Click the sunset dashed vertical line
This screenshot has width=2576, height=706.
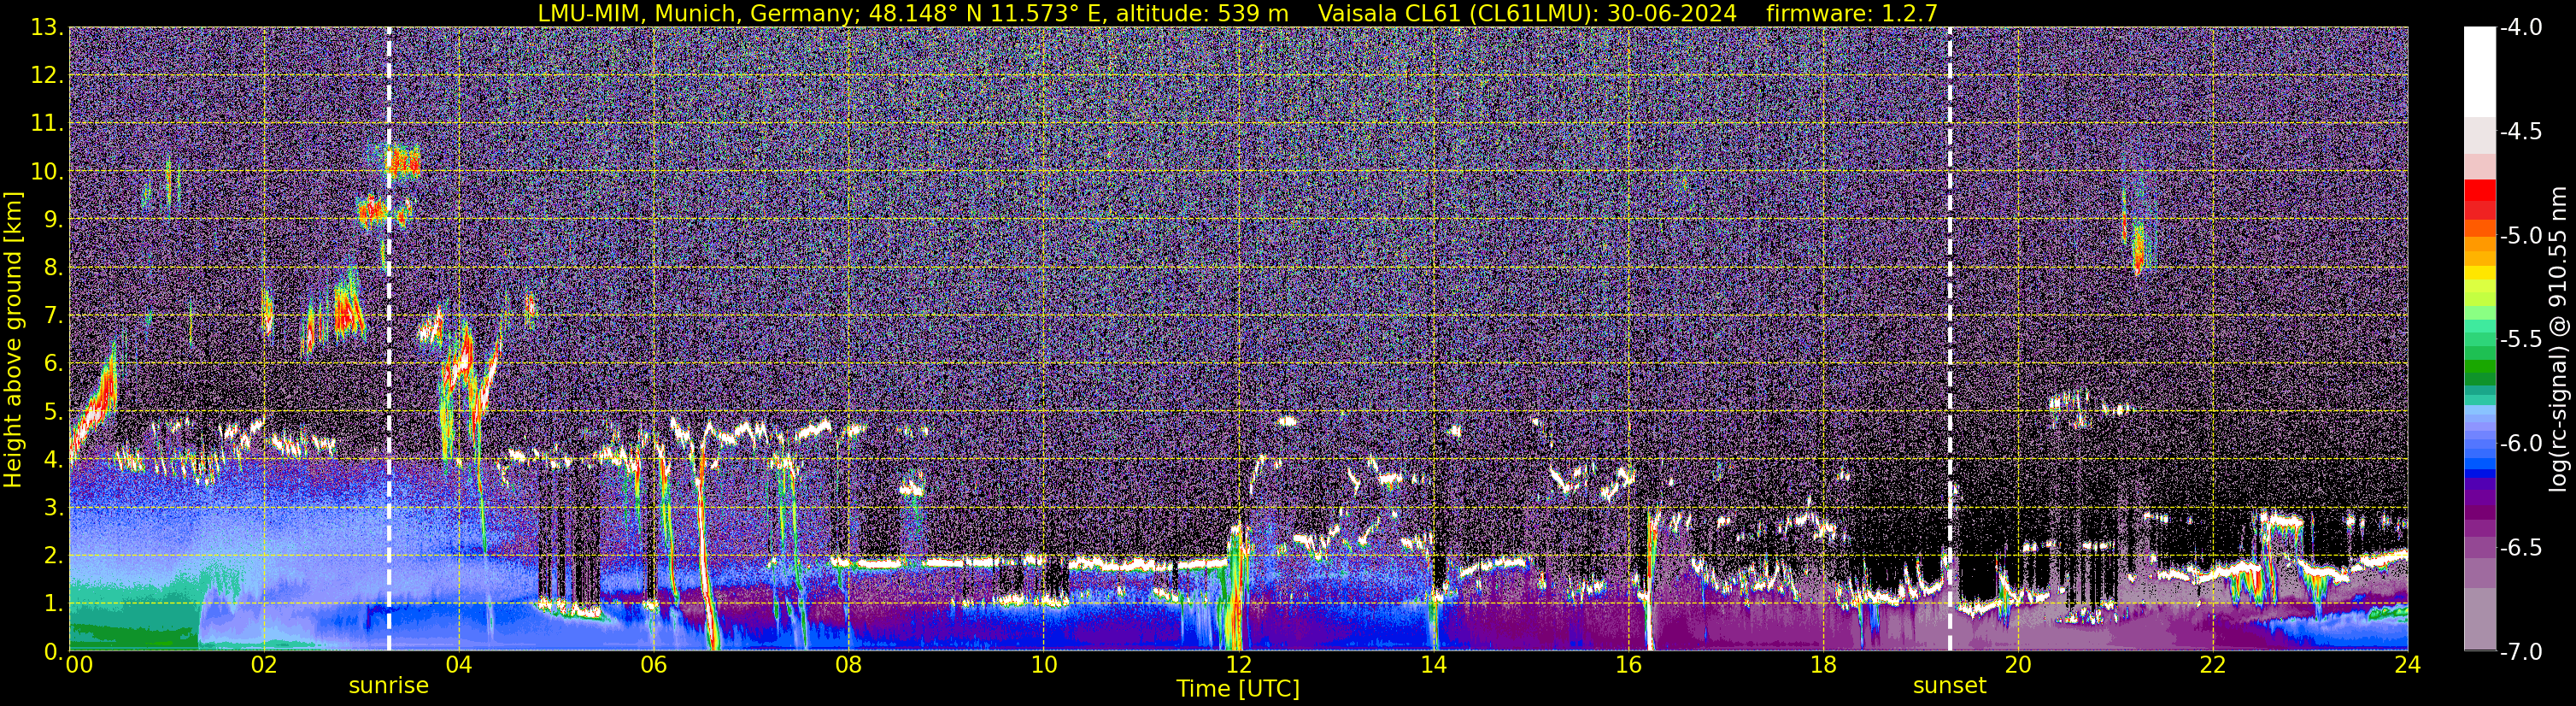point(1950,339)
